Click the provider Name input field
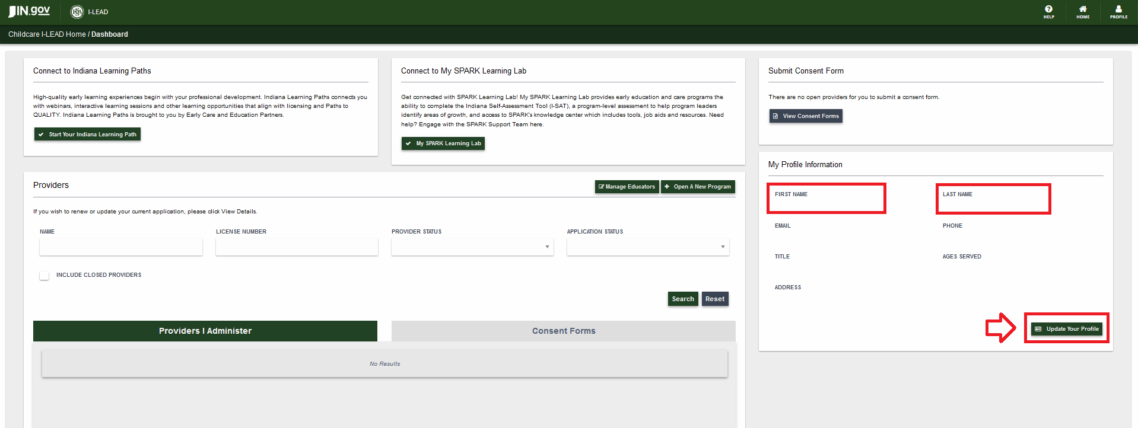This screenshot has width=1138, height=428. point(121,247)
